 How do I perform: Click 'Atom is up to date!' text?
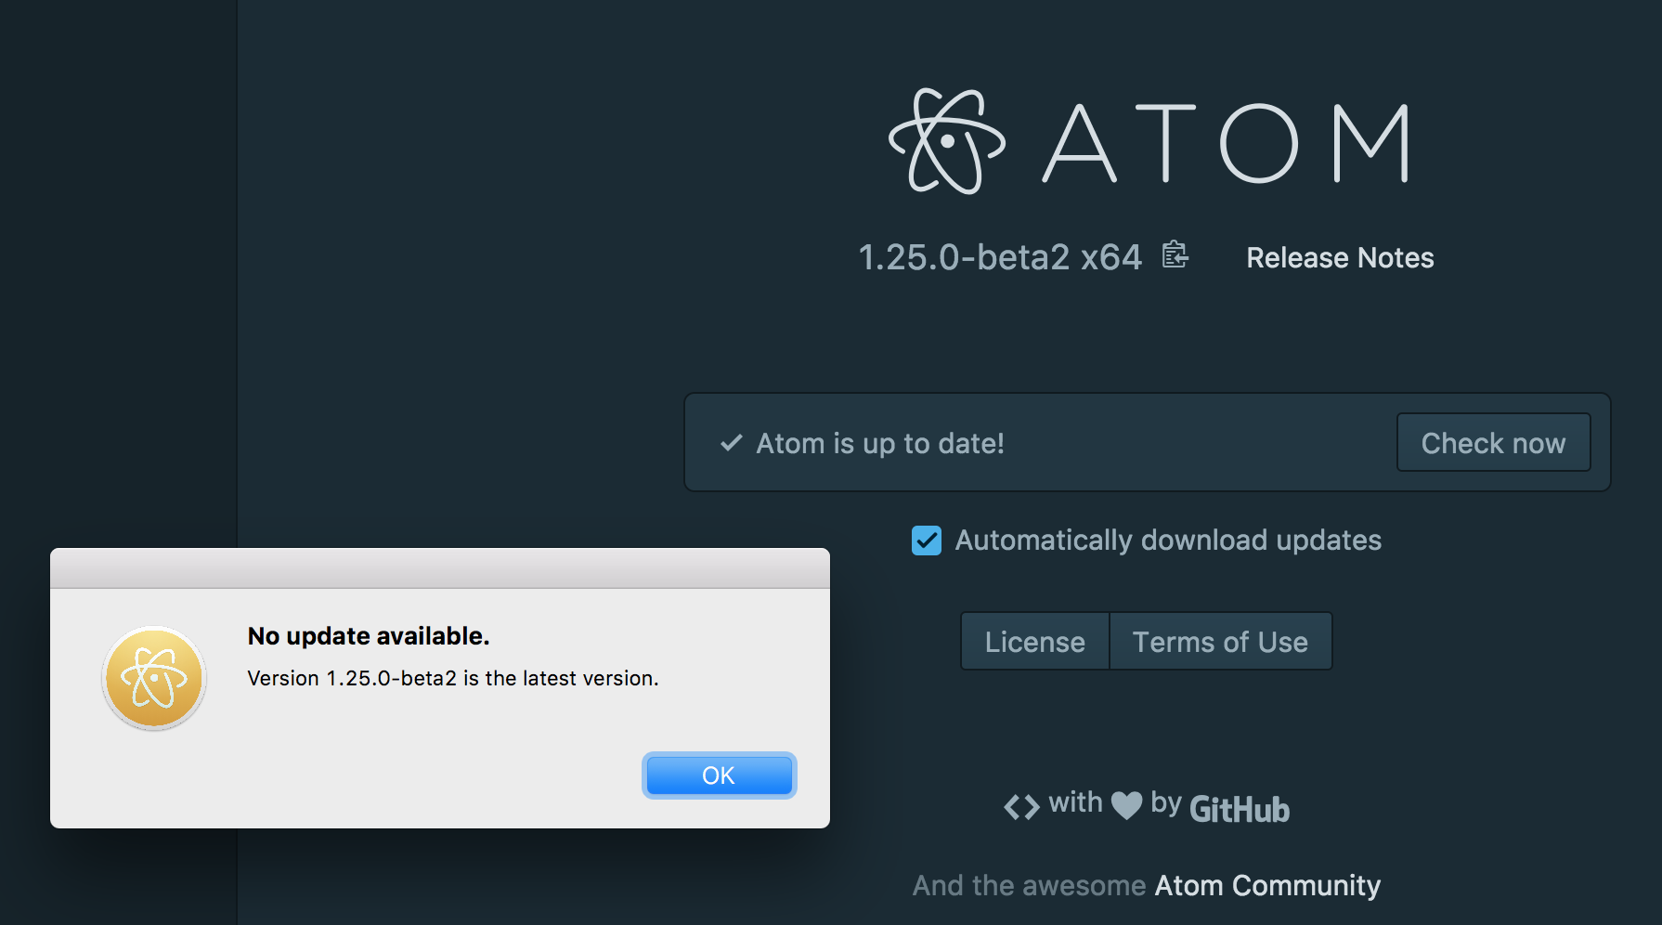pos(880,444)
